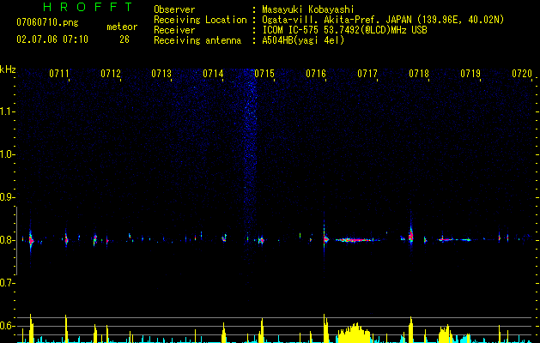Click the 0717 time marker
Viewport: 540px width, 343px height.
click(x=367, y=74)
